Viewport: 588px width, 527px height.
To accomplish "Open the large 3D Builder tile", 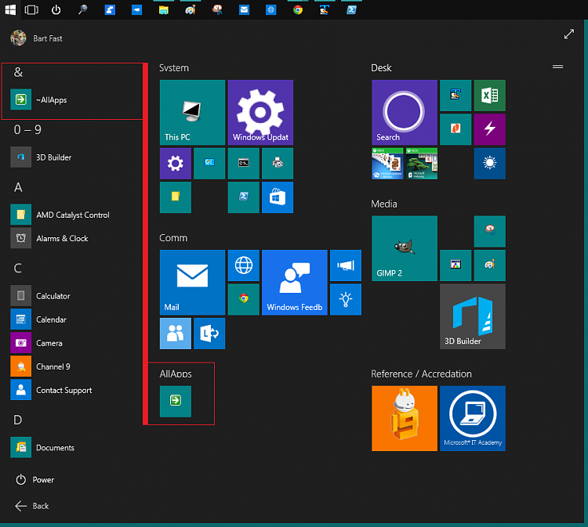I will [473, 316].
